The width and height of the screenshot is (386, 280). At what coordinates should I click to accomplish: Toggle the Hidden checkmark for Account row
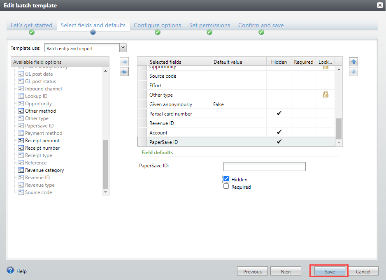tap(279, 132)
